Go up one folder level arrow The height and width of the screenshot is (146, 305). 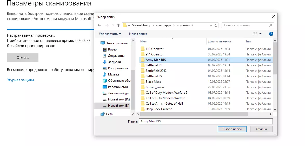(118, 25)
